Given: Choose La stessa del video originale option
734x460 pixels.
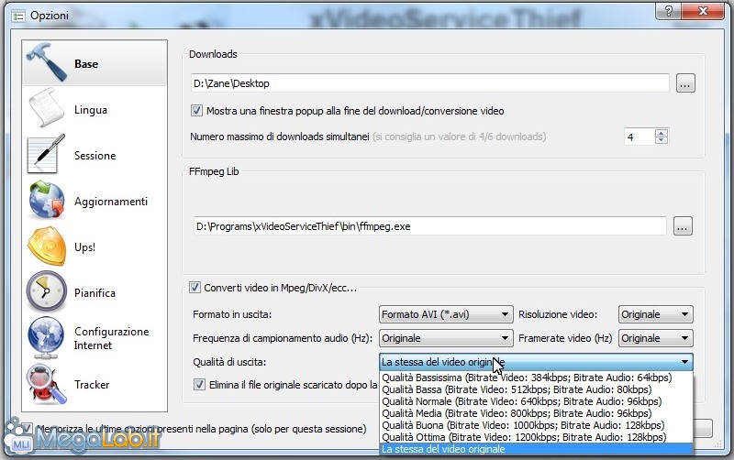Looking at the screenshot, I should [536, 449].
